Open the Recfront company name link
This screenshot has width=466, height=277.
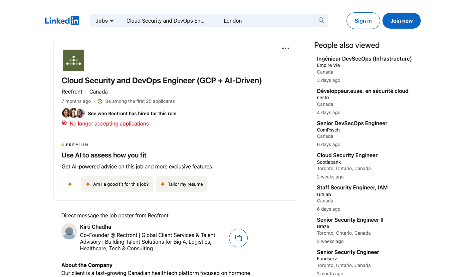point(72,92)
